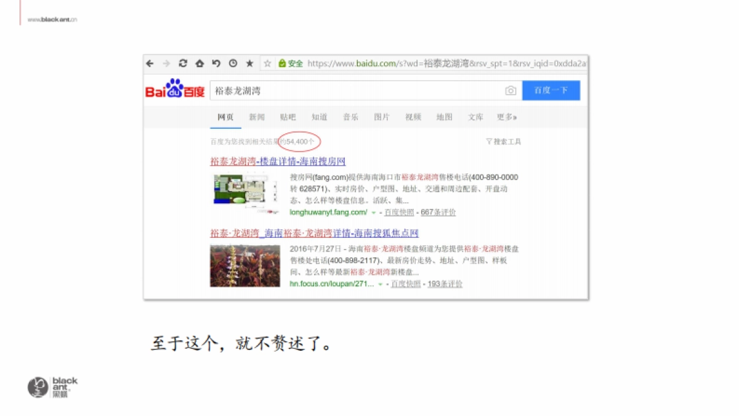The width and height of the screenshot is (739, 416).
Task: Expand the arrow next to hn.focus.cn/loupan link
Action: click(381, 284)
